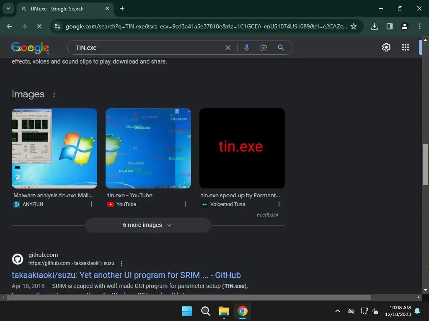This screenshot has height=321, width=429.
Task: Search by image with Google Lens
Action: pyautogui.click(x=264, y=48)
